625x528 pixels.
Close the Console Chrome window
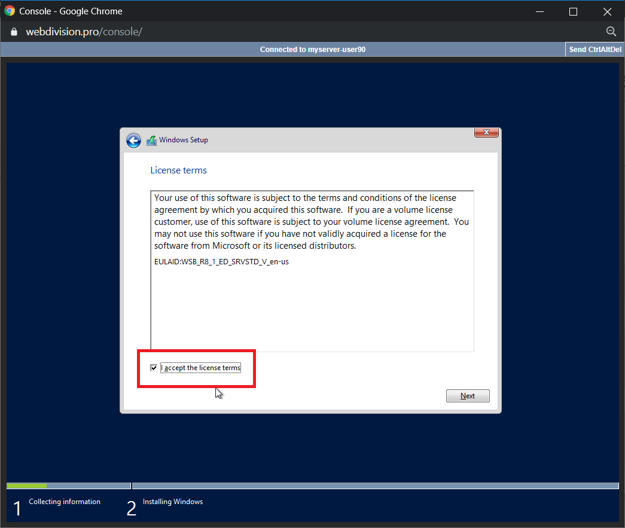click(x=606, y=11)
